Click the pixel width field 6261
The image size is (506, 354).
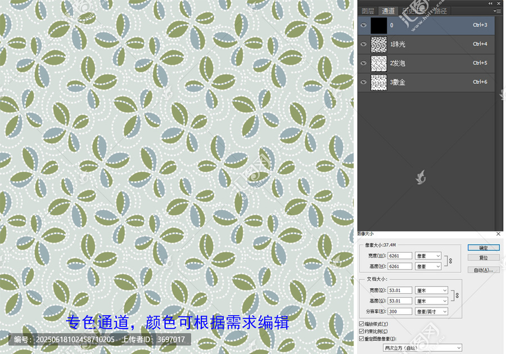[x=400, y=256]
